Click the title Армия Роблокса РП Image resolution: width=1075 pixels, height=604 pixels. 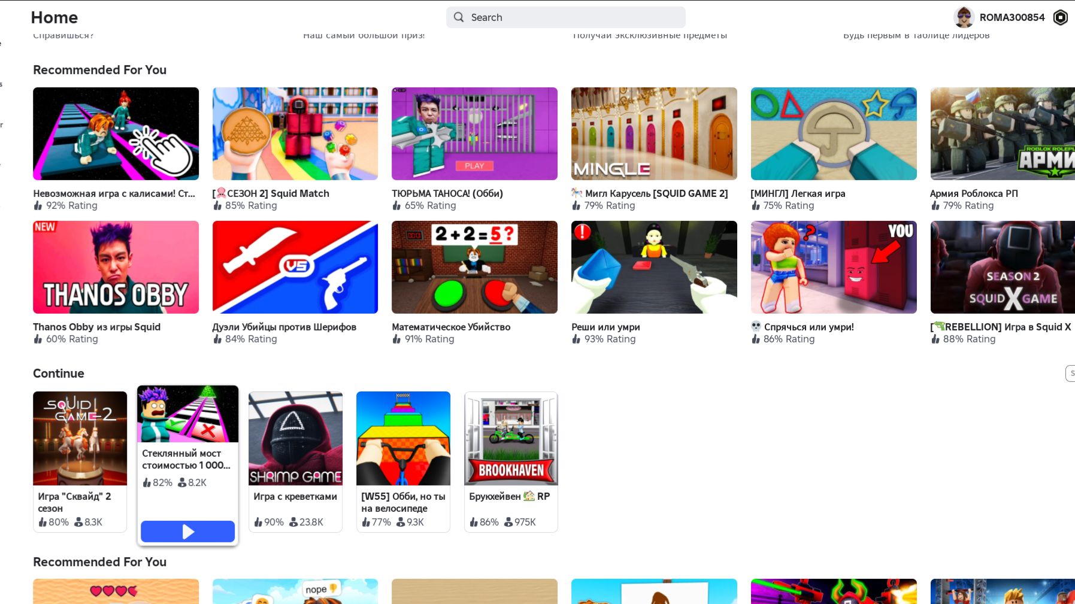974,193
